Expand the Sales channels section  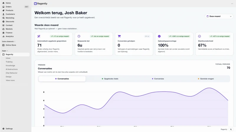point(9,41)
